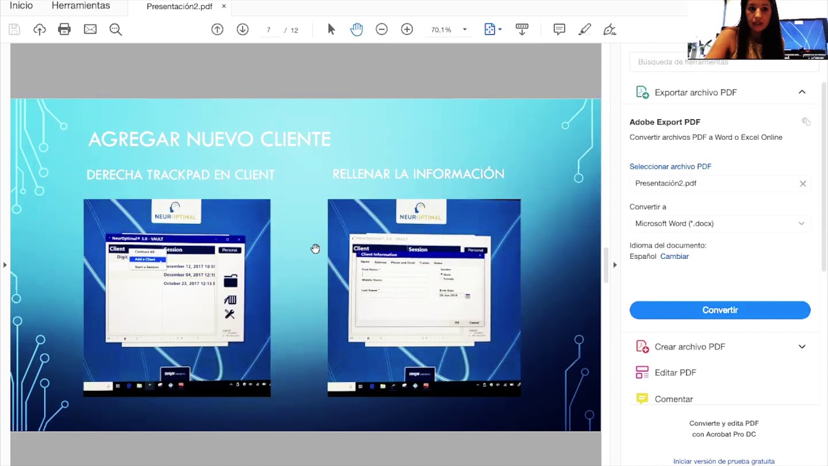
Task: Switch to the Inicio tab
Action: [21, 6]
